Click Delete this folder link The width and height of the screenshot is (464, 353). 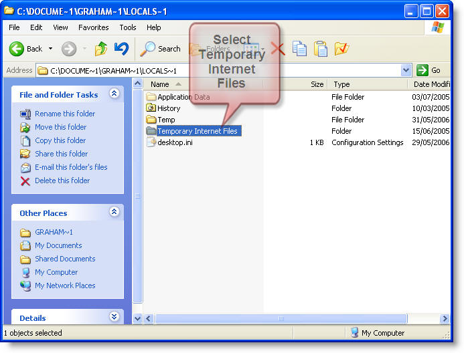(62, 181)
